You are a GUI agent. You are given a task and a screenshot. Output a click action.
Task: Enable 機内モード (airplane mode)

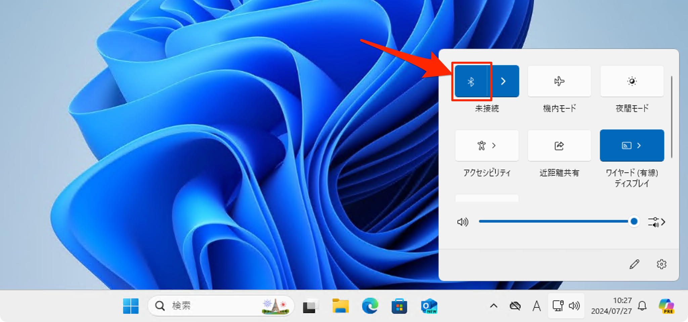[559, 81]
